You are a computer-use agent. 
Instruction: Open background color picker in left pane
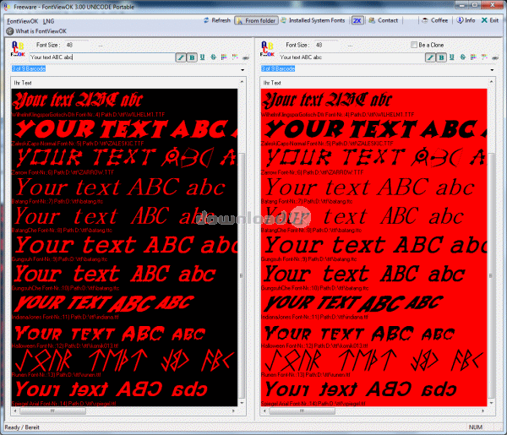coord(235,57)
